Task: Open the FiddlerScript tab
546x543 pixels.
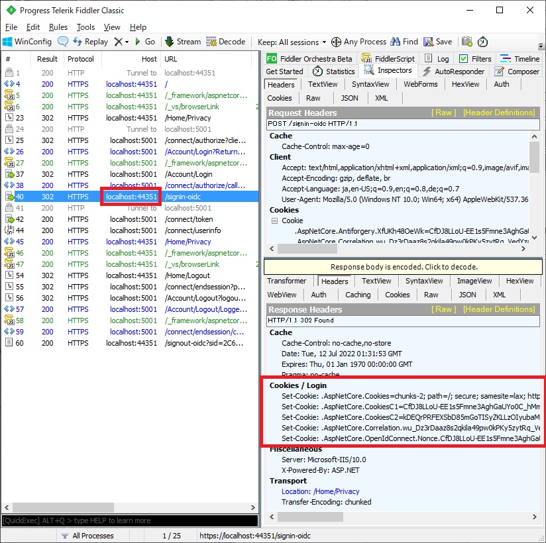Action: click(x=388, y=59)
